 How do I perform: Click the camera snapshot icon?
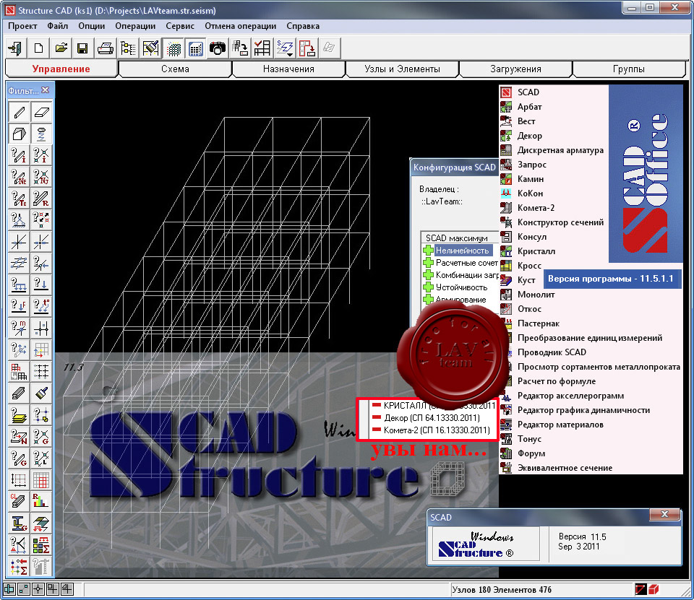(218, 48)
